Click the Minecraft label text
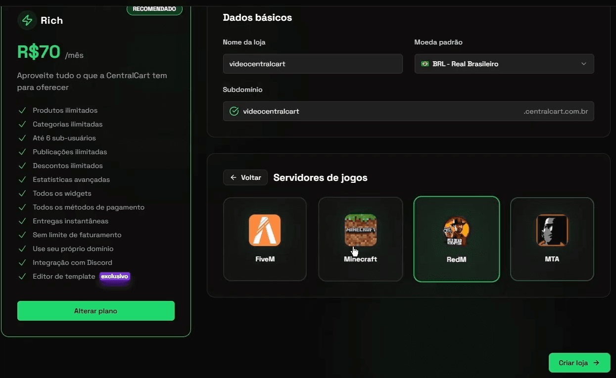Viewport: 616px width, 378px height. pos(360,259)
